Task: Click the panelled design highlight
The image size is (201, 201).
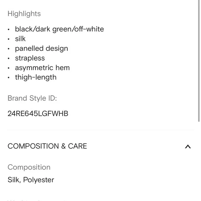Action: tap(42, 49)
